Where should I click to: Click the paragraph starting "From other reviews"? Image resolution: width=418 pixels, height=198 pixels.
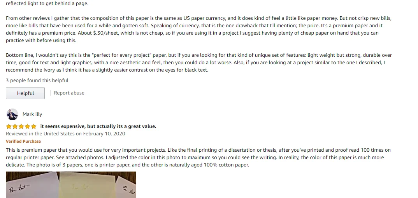tap(195, 29)
